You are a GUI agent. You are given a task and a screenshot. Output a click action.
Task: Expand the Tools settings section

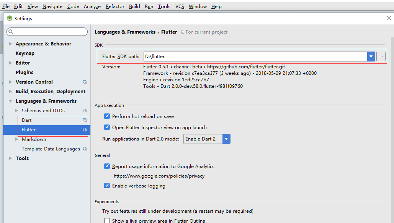[x=11, y=158]
